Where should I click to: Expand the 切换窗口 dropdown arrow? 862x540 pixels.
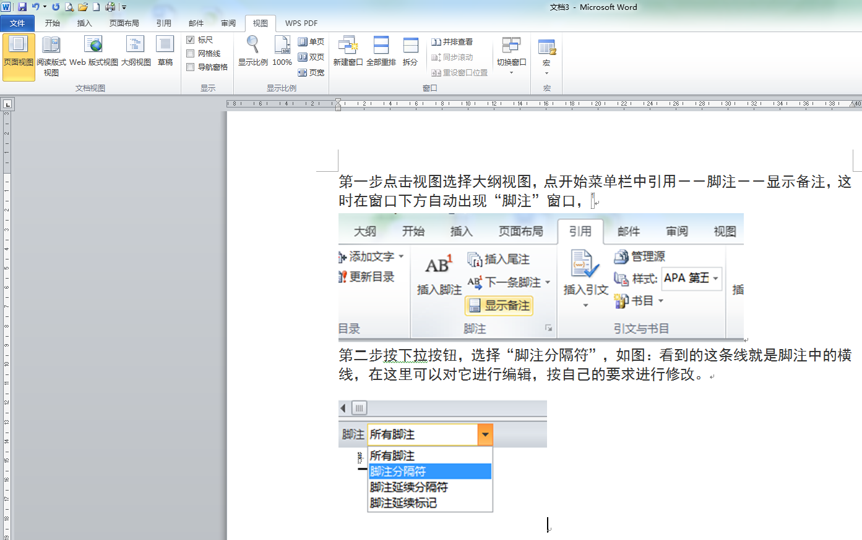tap(511, 73)
